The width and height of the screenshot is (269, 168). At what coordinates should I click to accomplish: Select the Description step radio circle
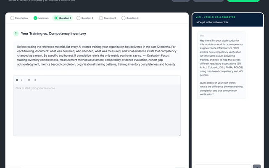tap(12, 18)
